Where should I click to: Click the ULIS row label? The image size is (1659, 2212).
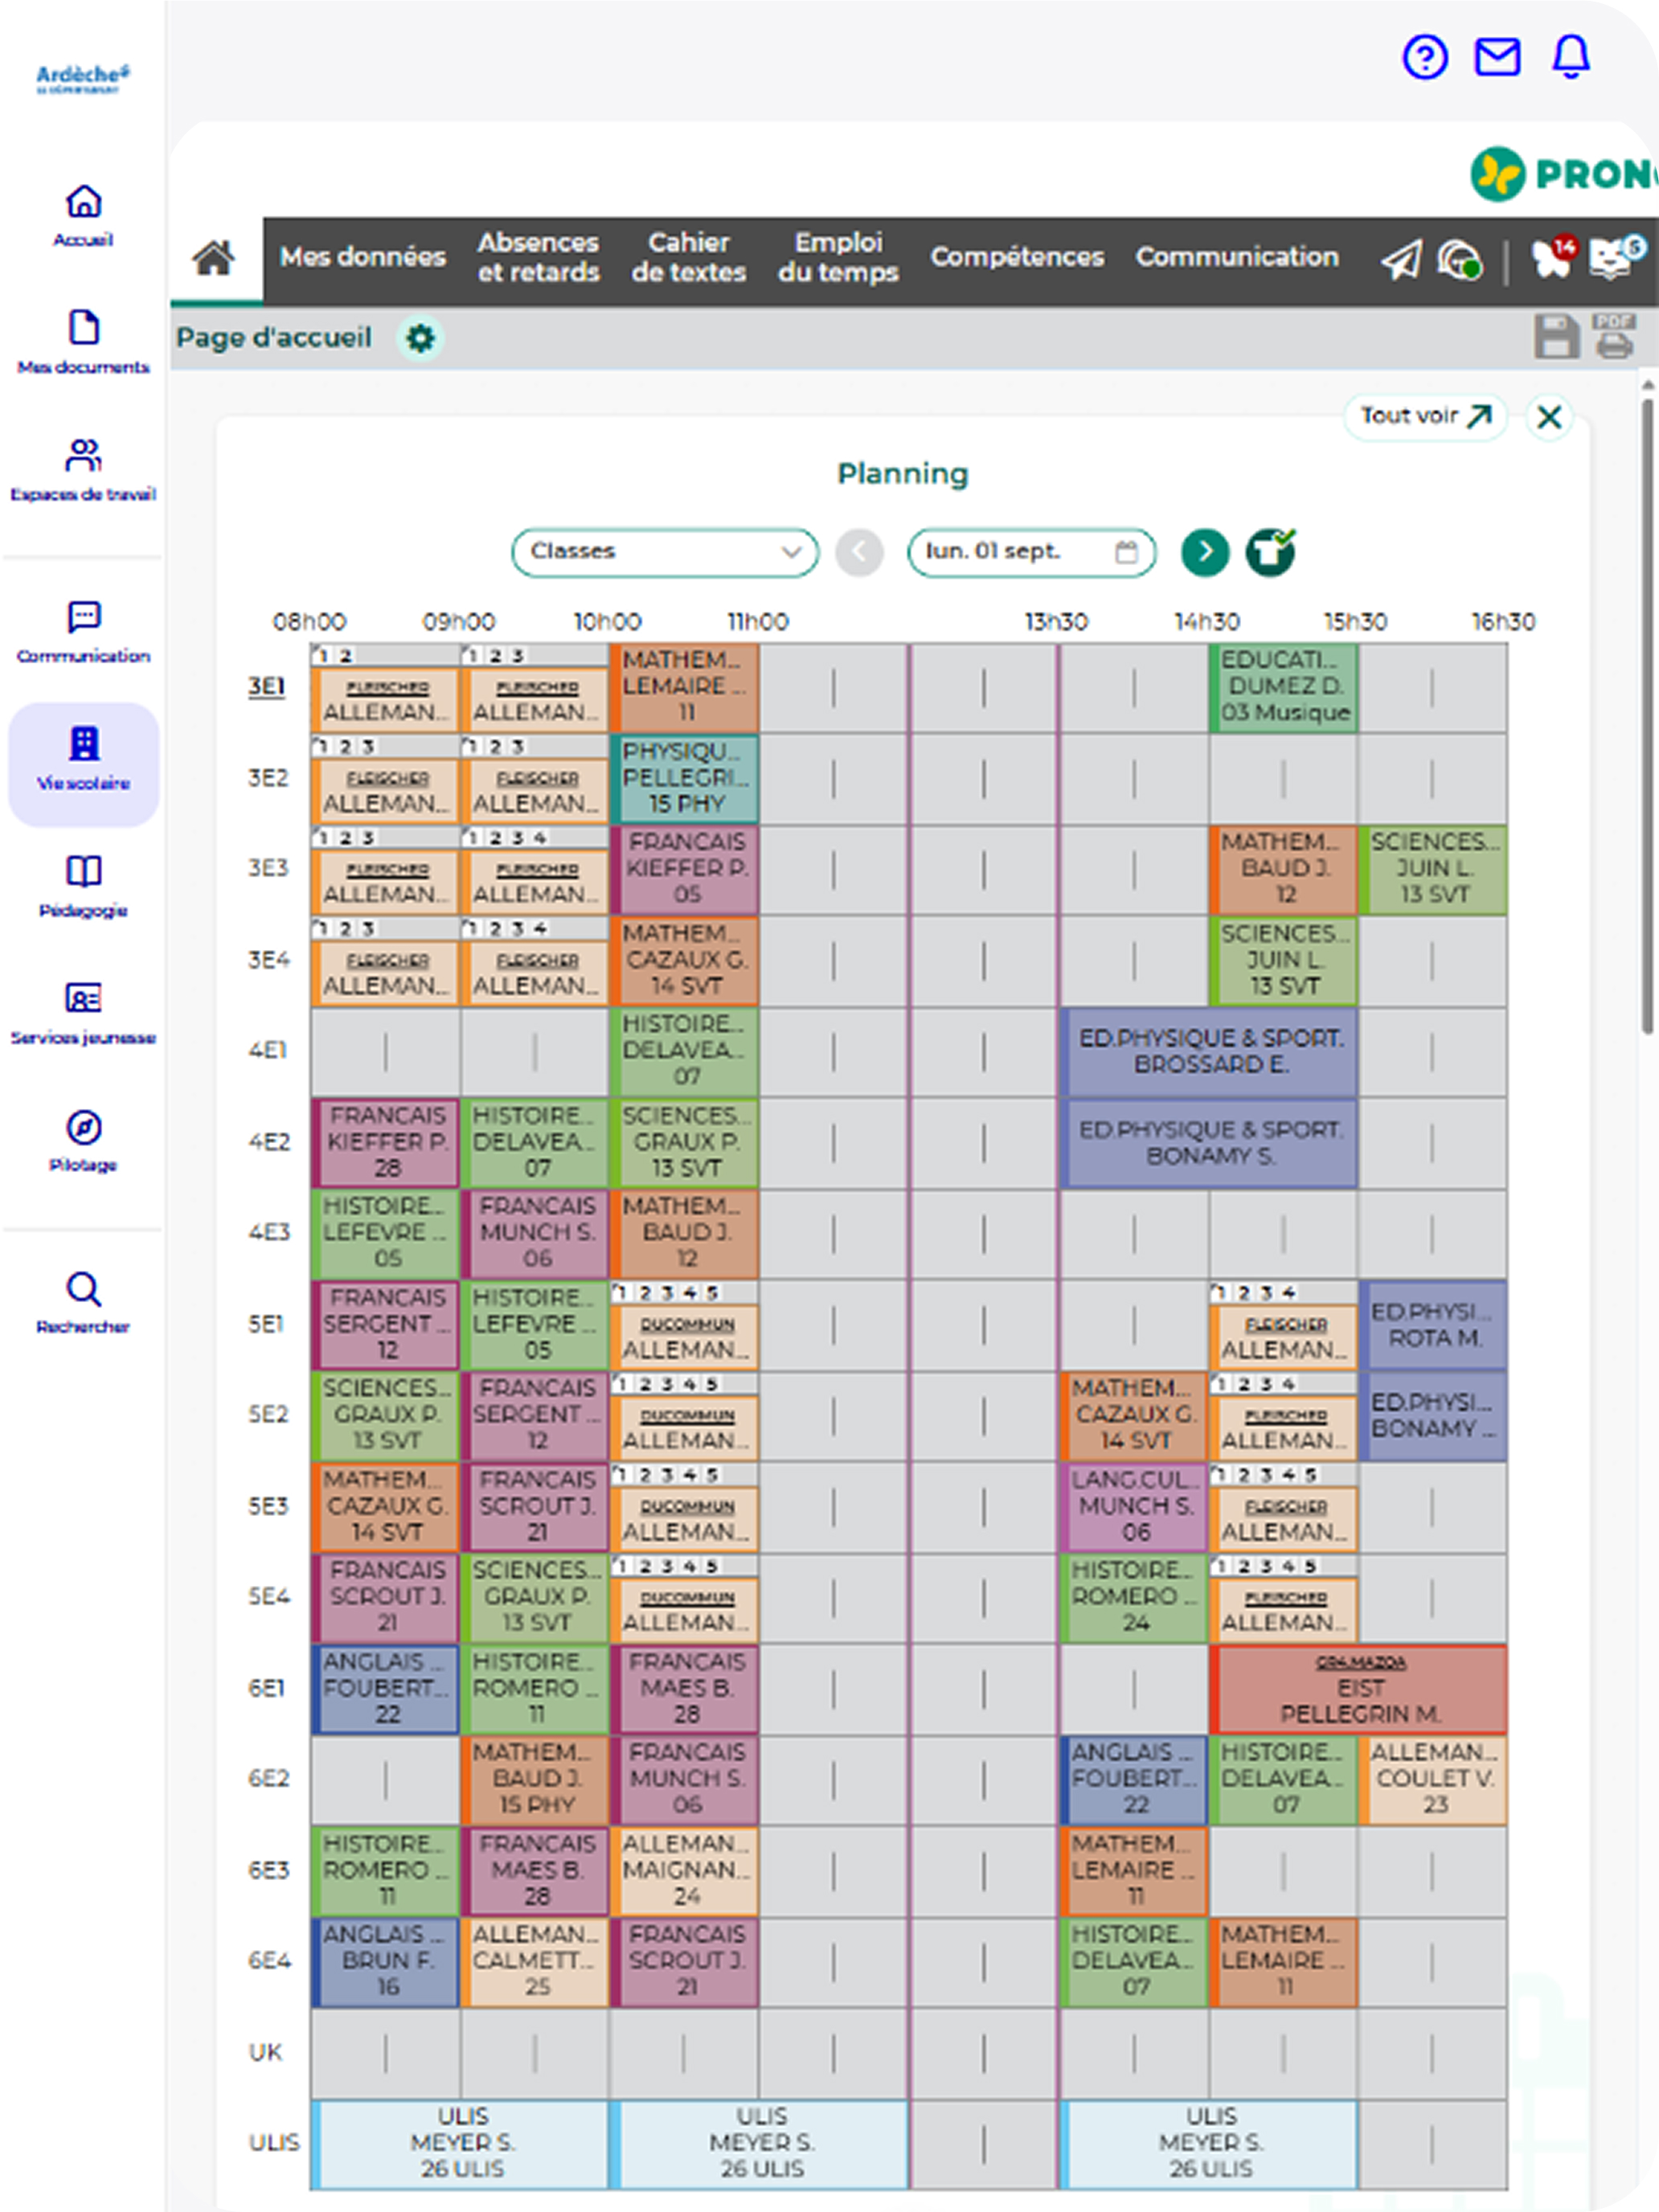tap(273, 2144)
